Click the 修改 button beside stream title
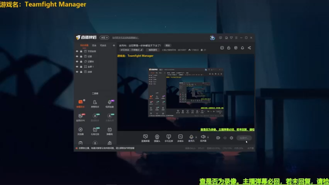Screen dimensions: 329x185 coord(168,45)
